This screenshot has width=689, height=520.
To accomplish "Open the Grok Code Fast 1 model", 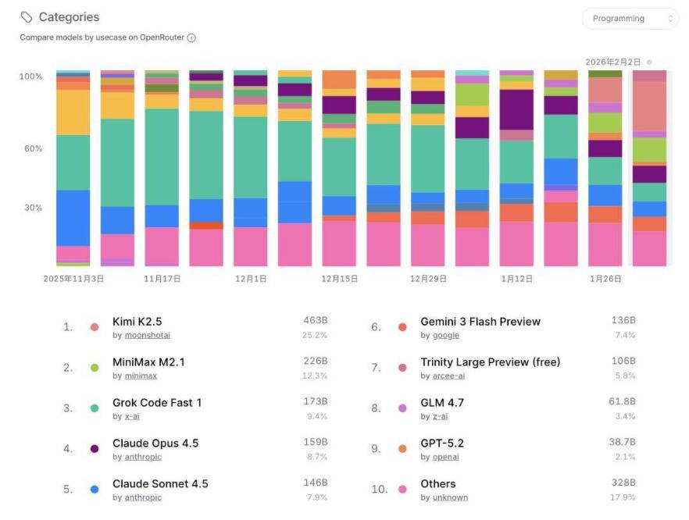I will [157, 403].
